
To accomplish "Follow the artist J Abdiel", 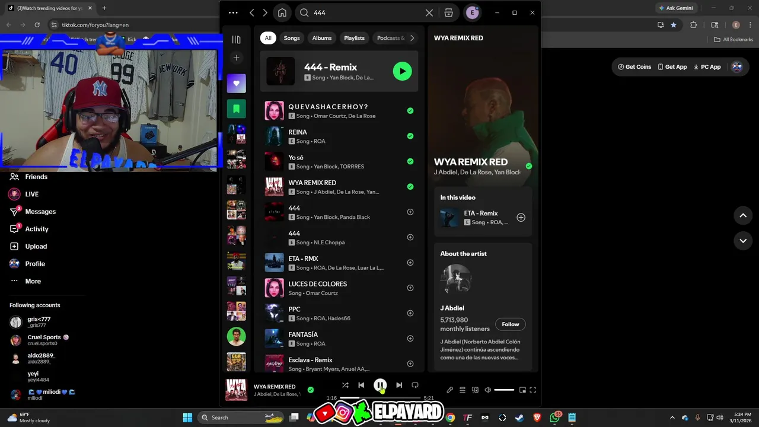I will (x=511, y=324).
